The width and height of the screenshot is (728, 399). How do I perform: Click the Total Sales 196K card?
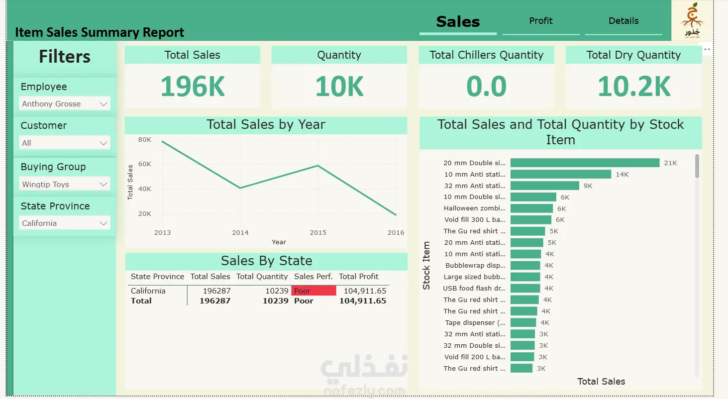[x=192, y=77]
